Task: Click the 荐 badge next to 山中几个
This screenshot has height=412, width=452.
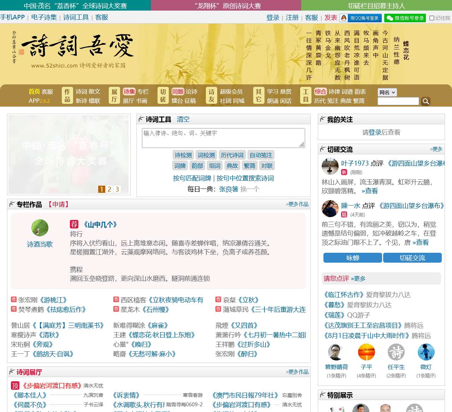Action: pos(74,224)
